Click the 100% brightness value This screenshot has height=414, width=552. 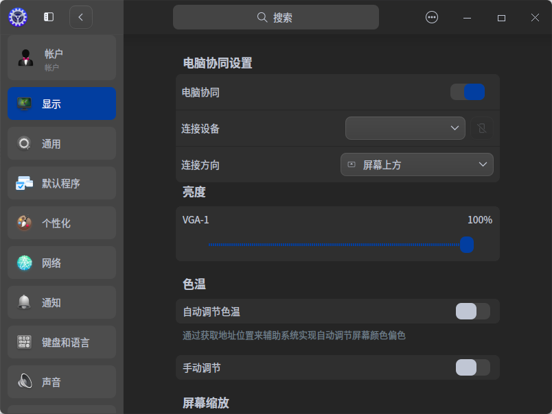click(479, 220)
